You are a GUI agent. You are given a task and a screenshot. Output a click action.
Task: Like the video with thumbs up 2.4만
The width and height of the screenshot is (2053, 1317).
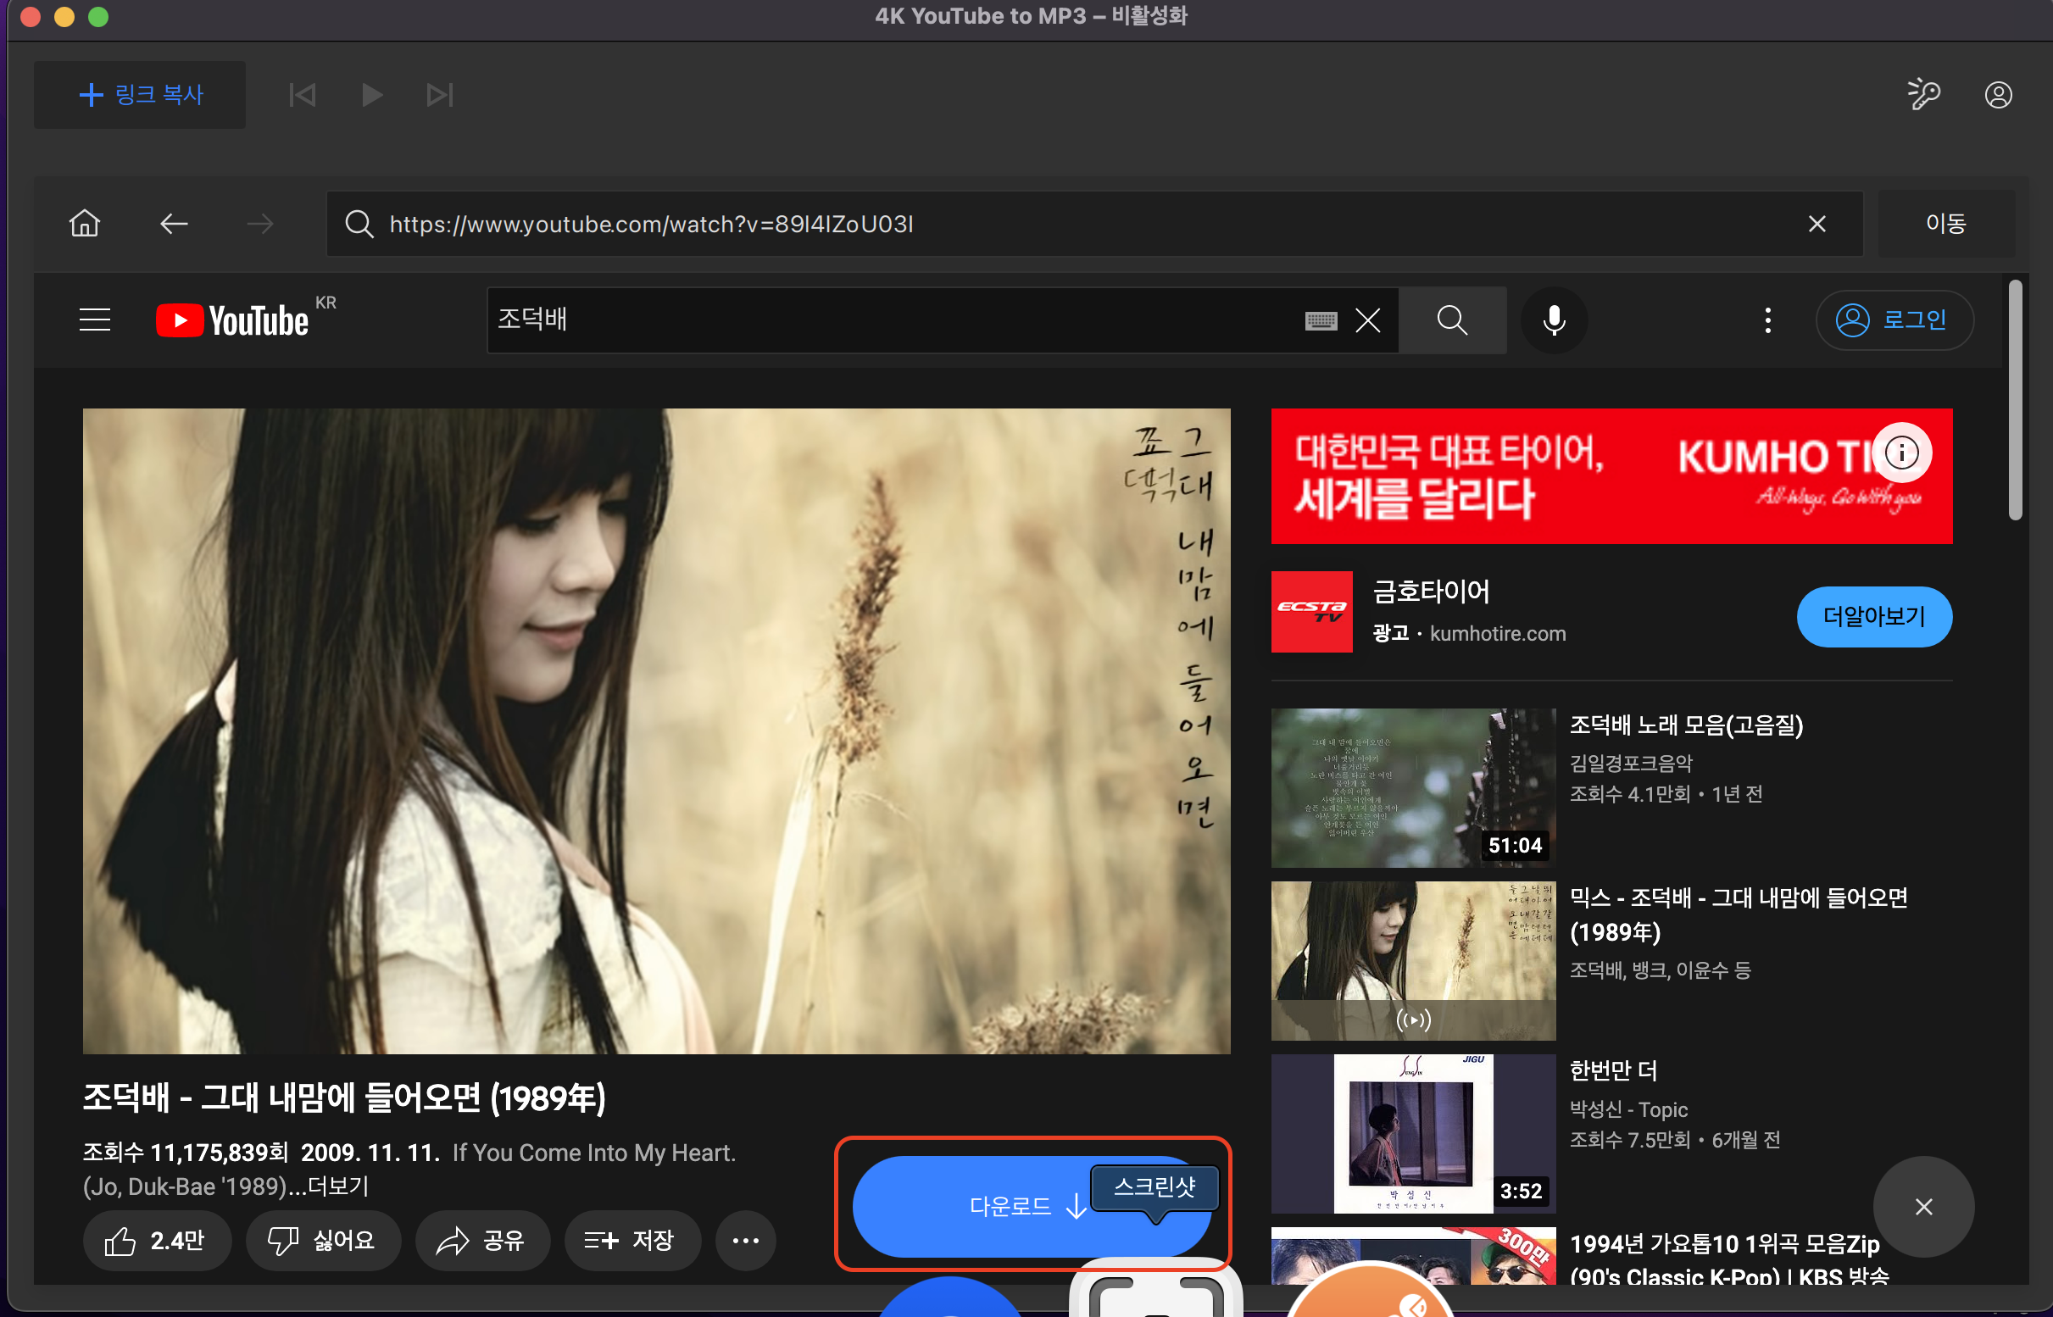coord(156,1240)
